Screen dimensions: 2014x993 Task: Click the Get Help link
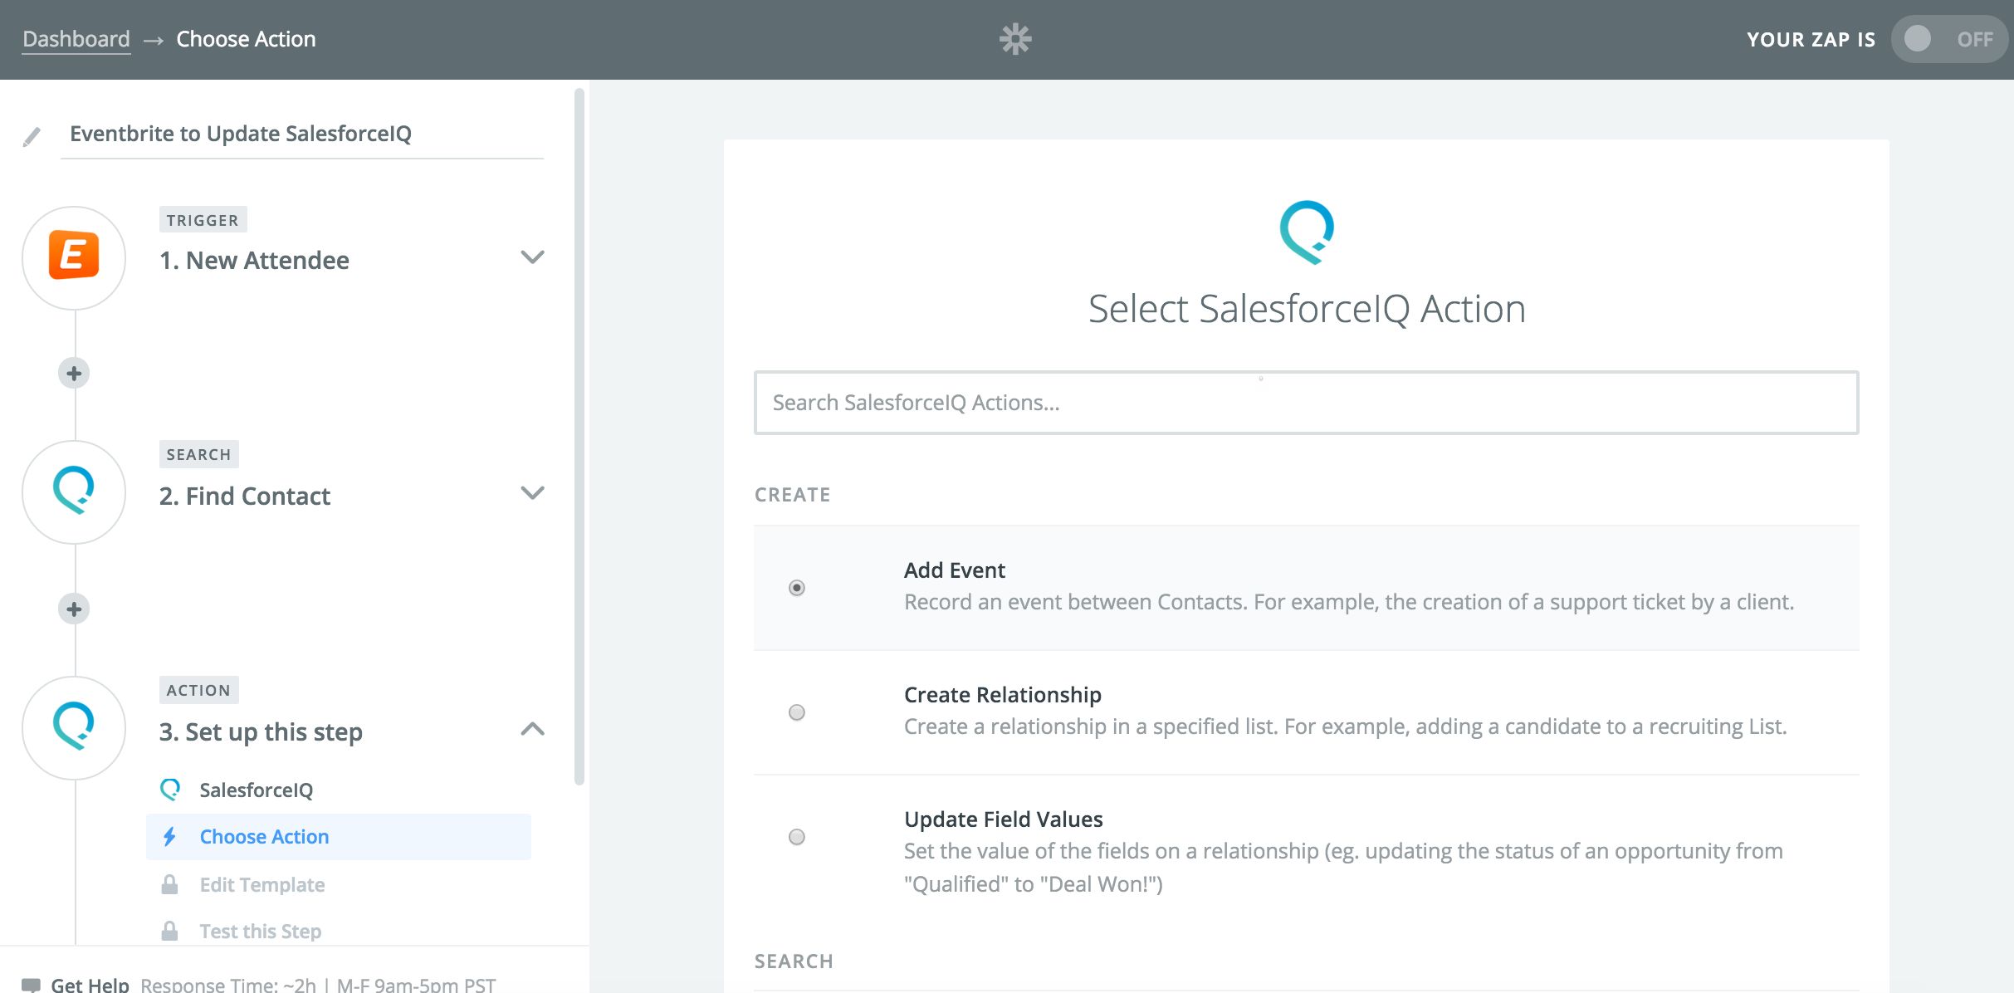[90, 985]
